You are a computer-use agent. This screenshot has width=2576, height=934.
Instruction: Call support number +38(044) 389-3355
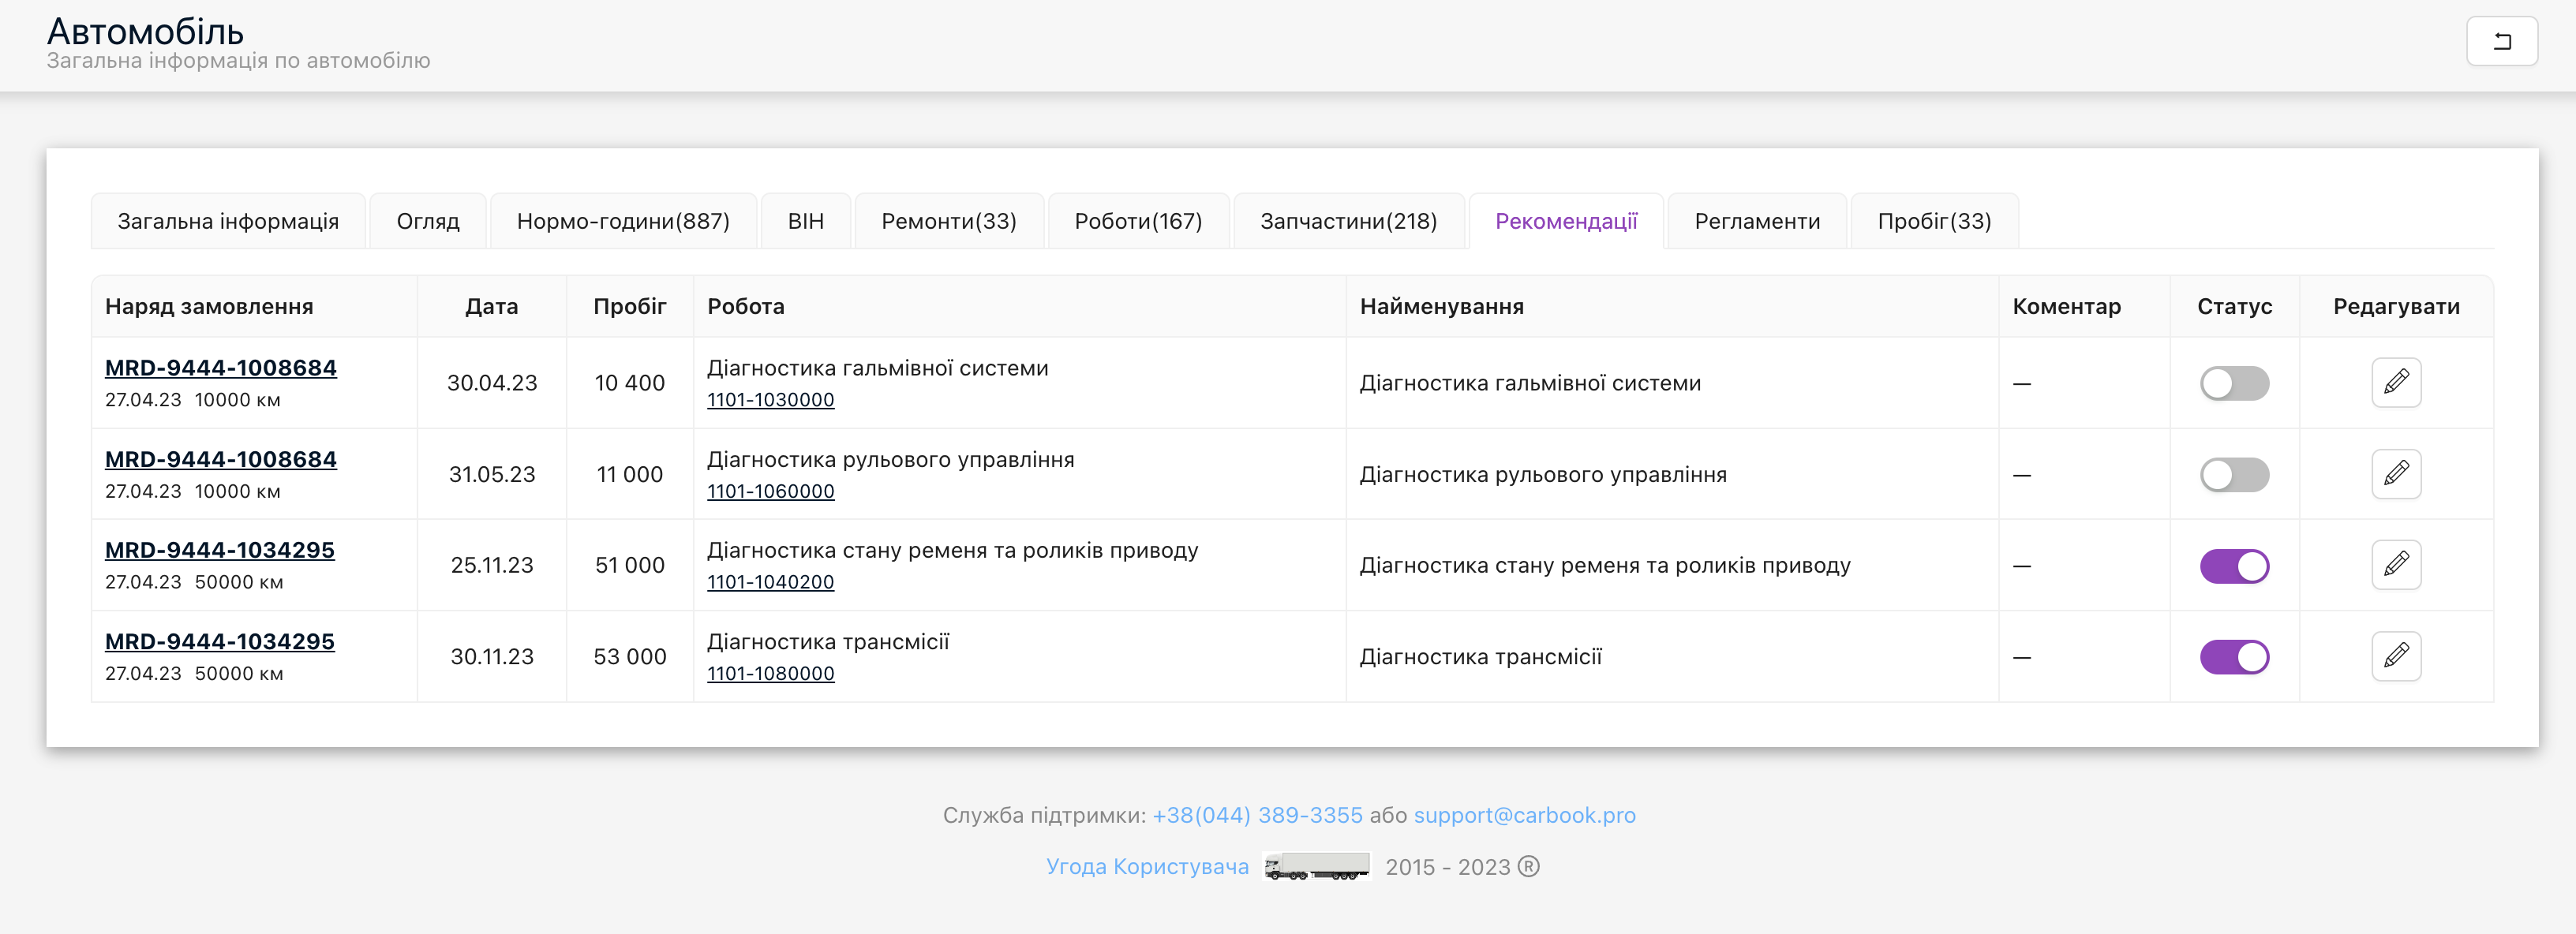click(x=1257, y=815)
